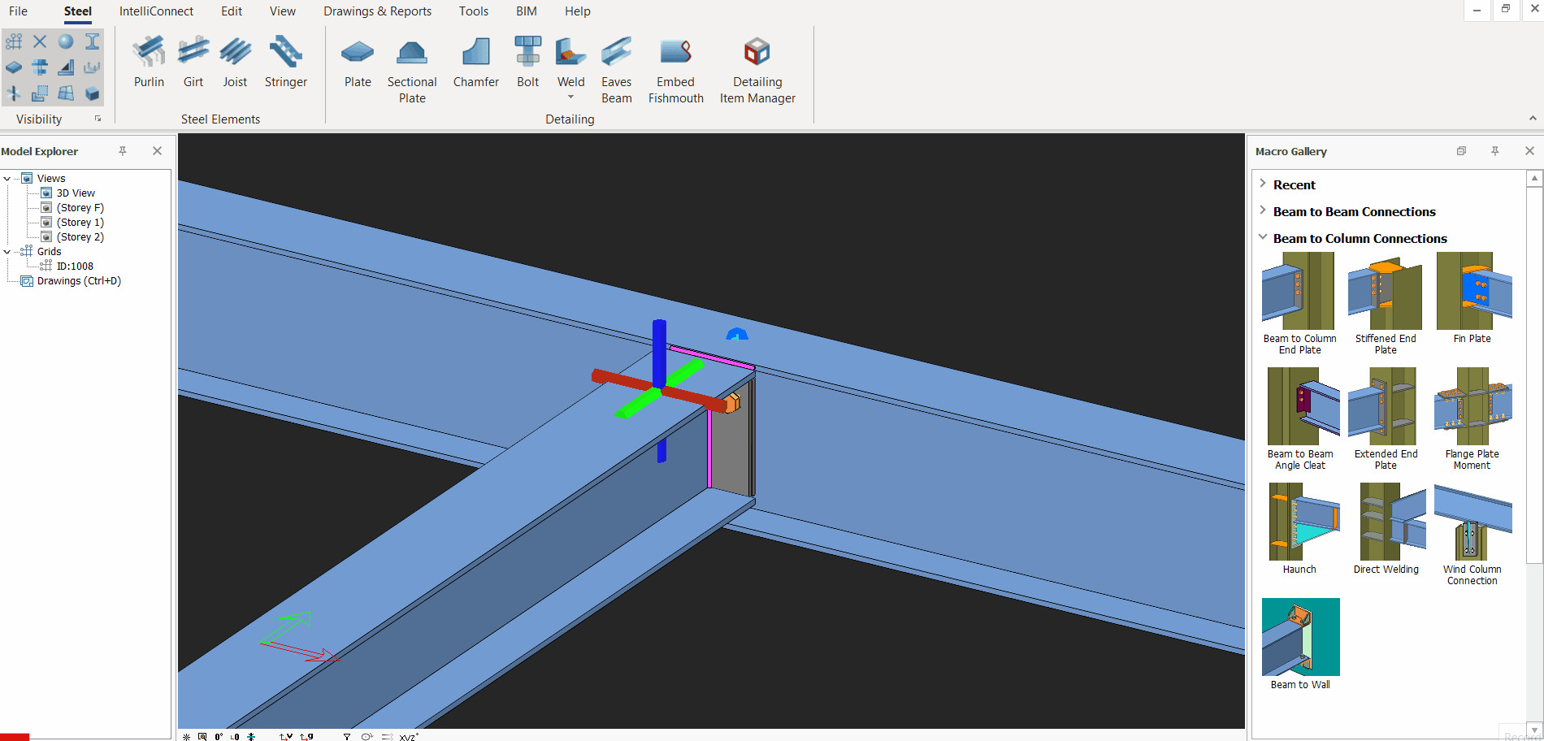Open the Storey 1 view
Image resolution: width=1544 pixels, height=741 pixels.
click(80, 223)
